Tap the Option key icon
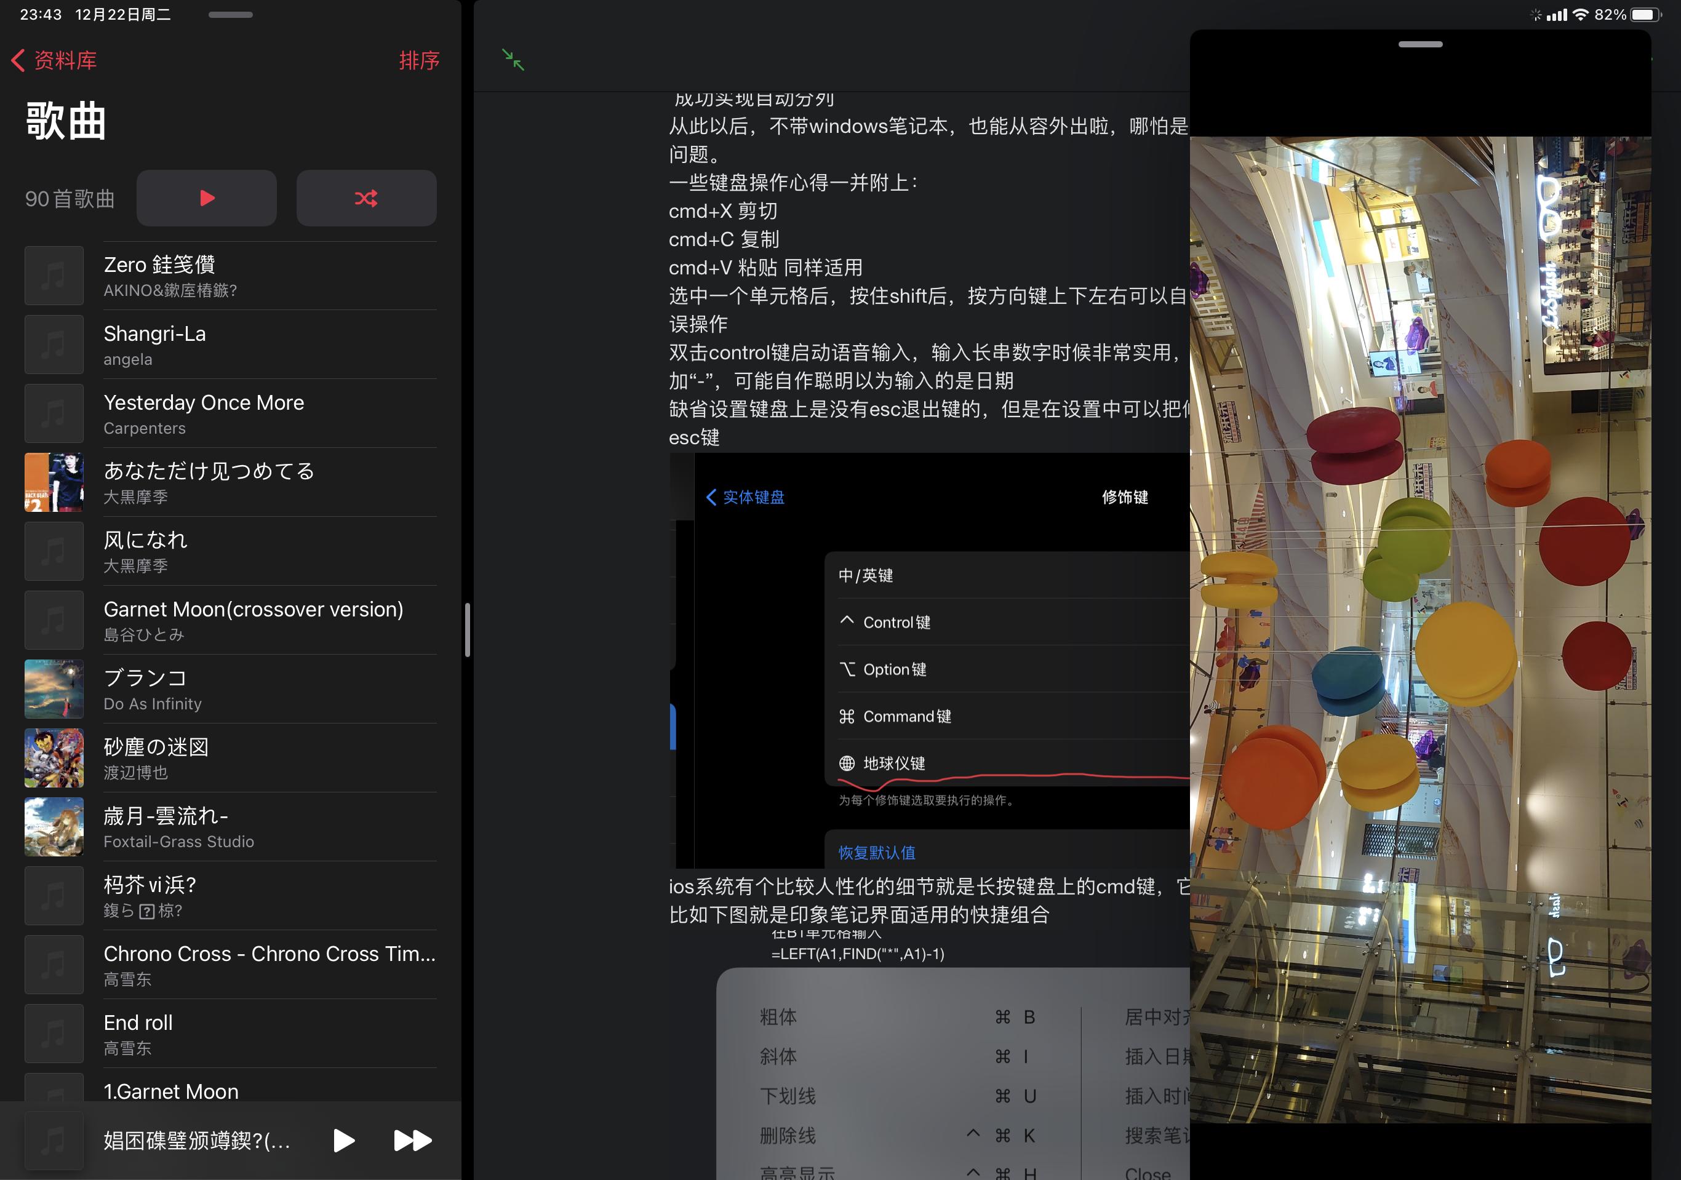The width and height of the screenshot is (1681, 1180). pos(847,669)
